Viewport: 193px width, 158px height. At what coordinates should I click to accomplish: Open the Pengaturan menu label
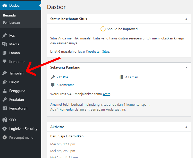[18, 108]
